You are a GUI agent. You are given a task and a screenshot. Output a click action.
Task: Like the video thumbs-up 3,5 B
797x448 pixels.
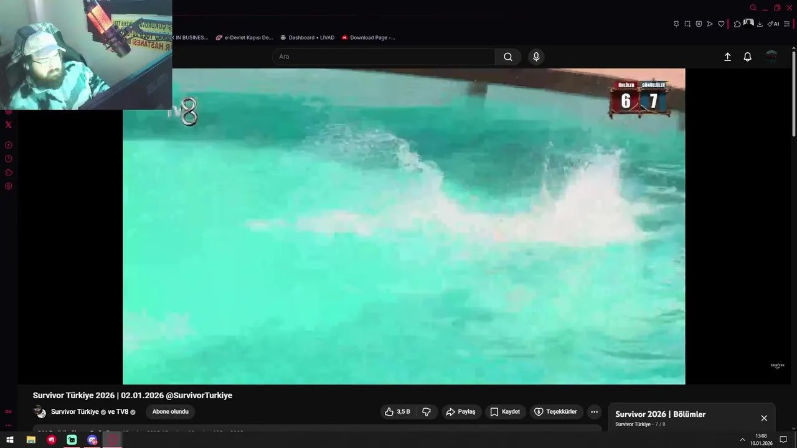coord(397,412)
